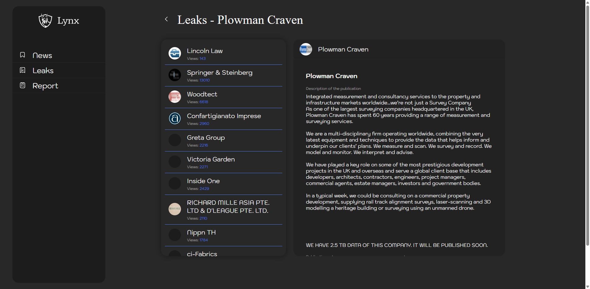Go back using the left chevron arrow

[166, 19]
